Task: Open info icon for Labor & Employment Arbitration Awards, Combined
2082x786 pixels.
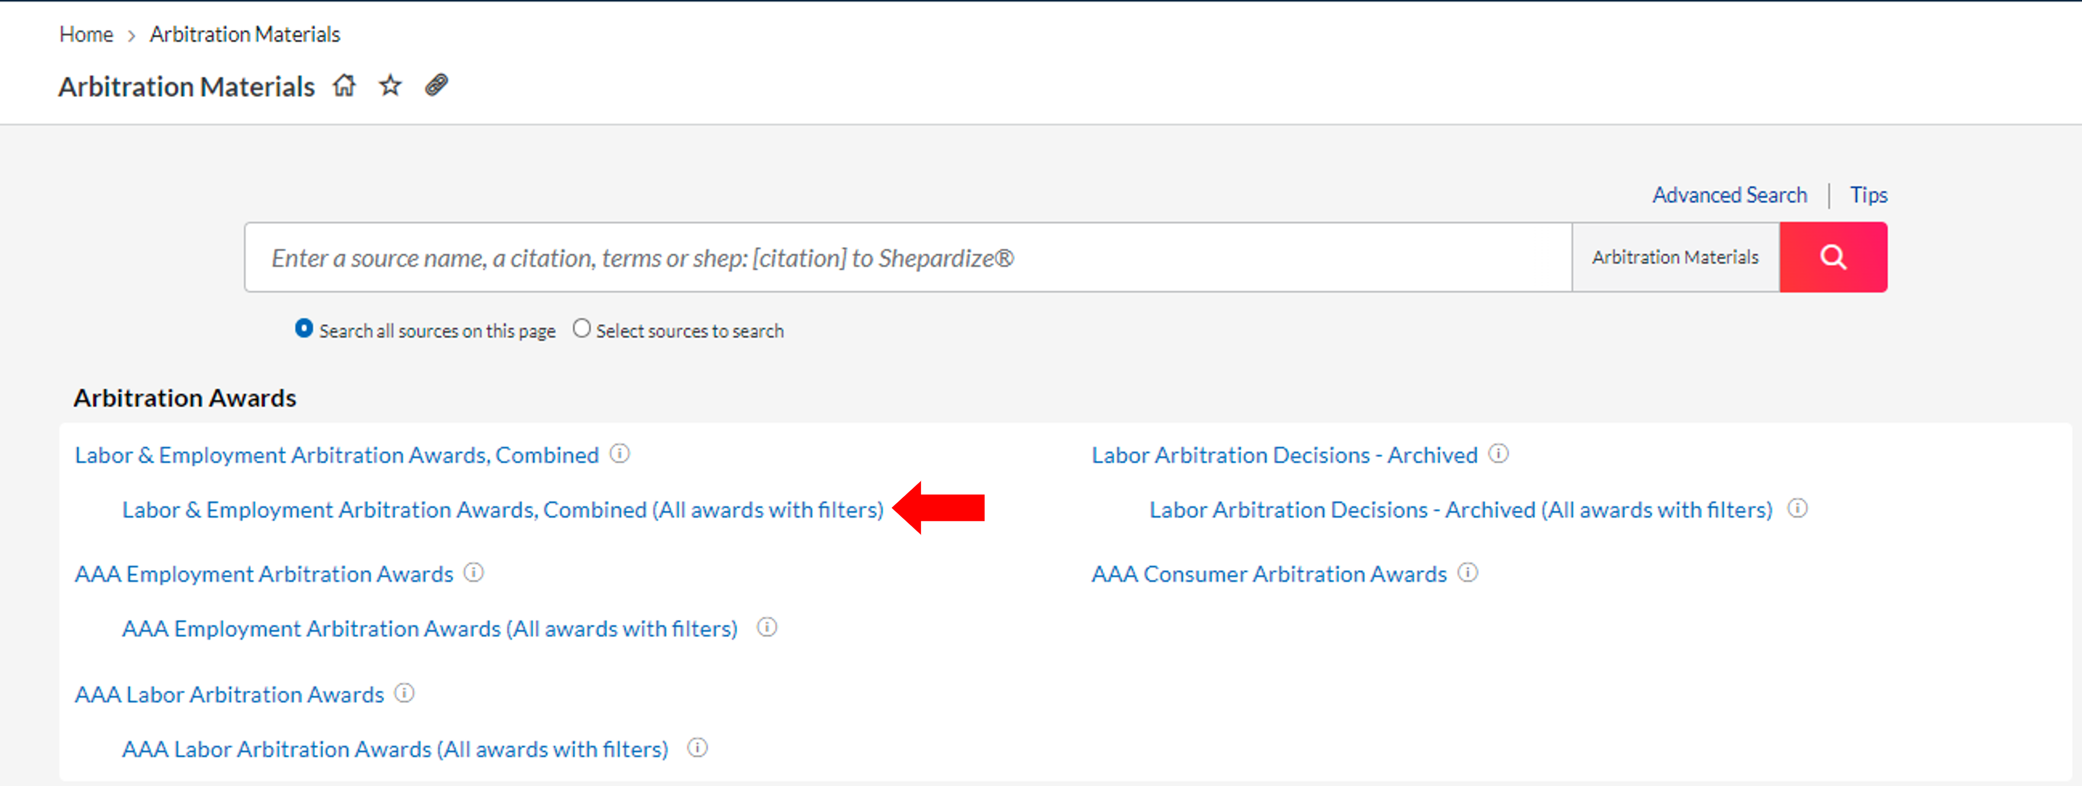Action: [620, 453]
